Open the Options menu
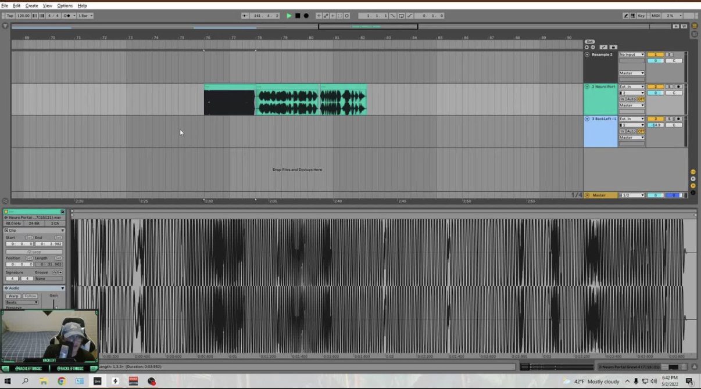This screenshot has width=701, height=389. [x=65, y=6]
